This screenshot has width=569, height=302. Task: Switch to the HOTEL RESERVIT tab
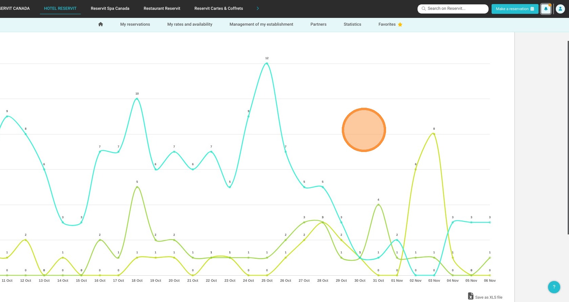pyautogui.click(x=60, y=8)
